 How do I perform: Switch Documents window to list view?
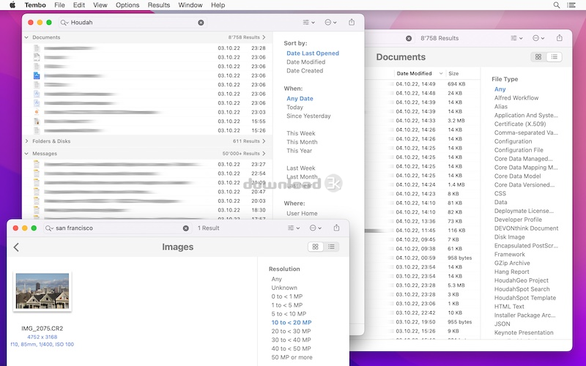(x=555, y=57)
